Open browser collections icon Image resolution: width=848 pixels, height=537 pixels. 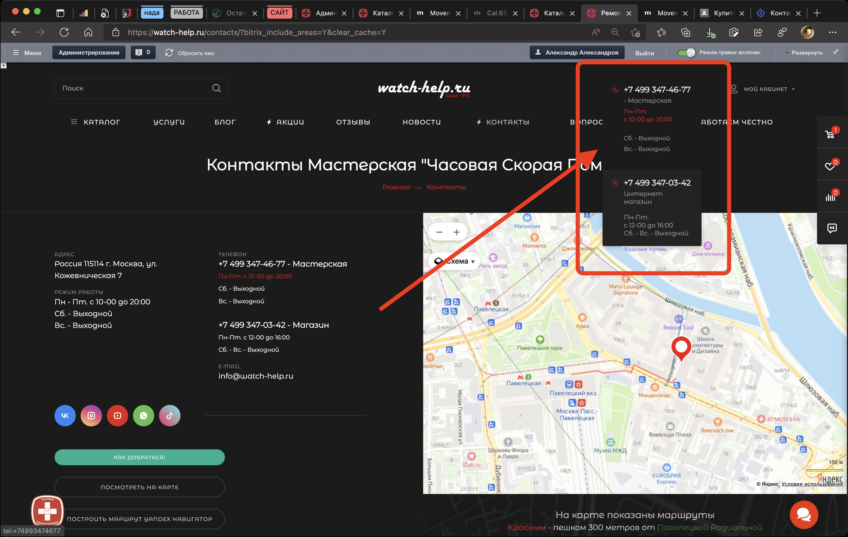pos(686,32)
